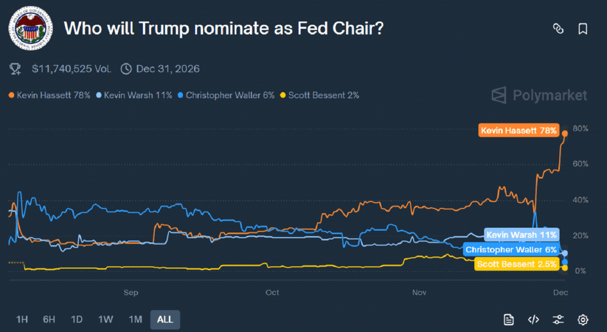Click Scott Bessent yellow legend dot
The image size is (607, 332).
pos(283,95)
